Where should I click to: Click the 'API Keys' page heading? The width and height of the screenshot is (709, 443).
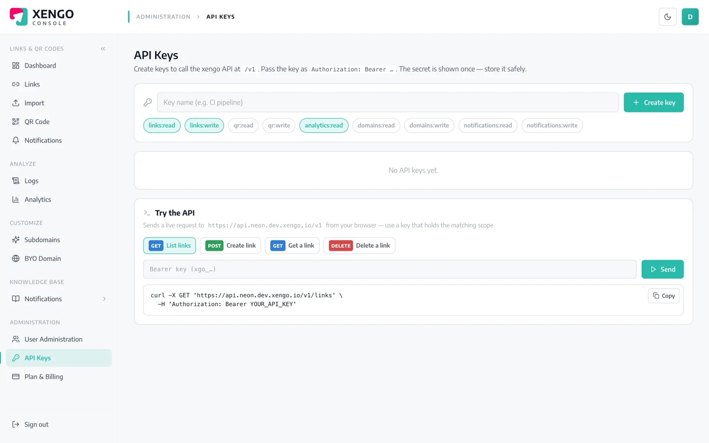[156, 55]
